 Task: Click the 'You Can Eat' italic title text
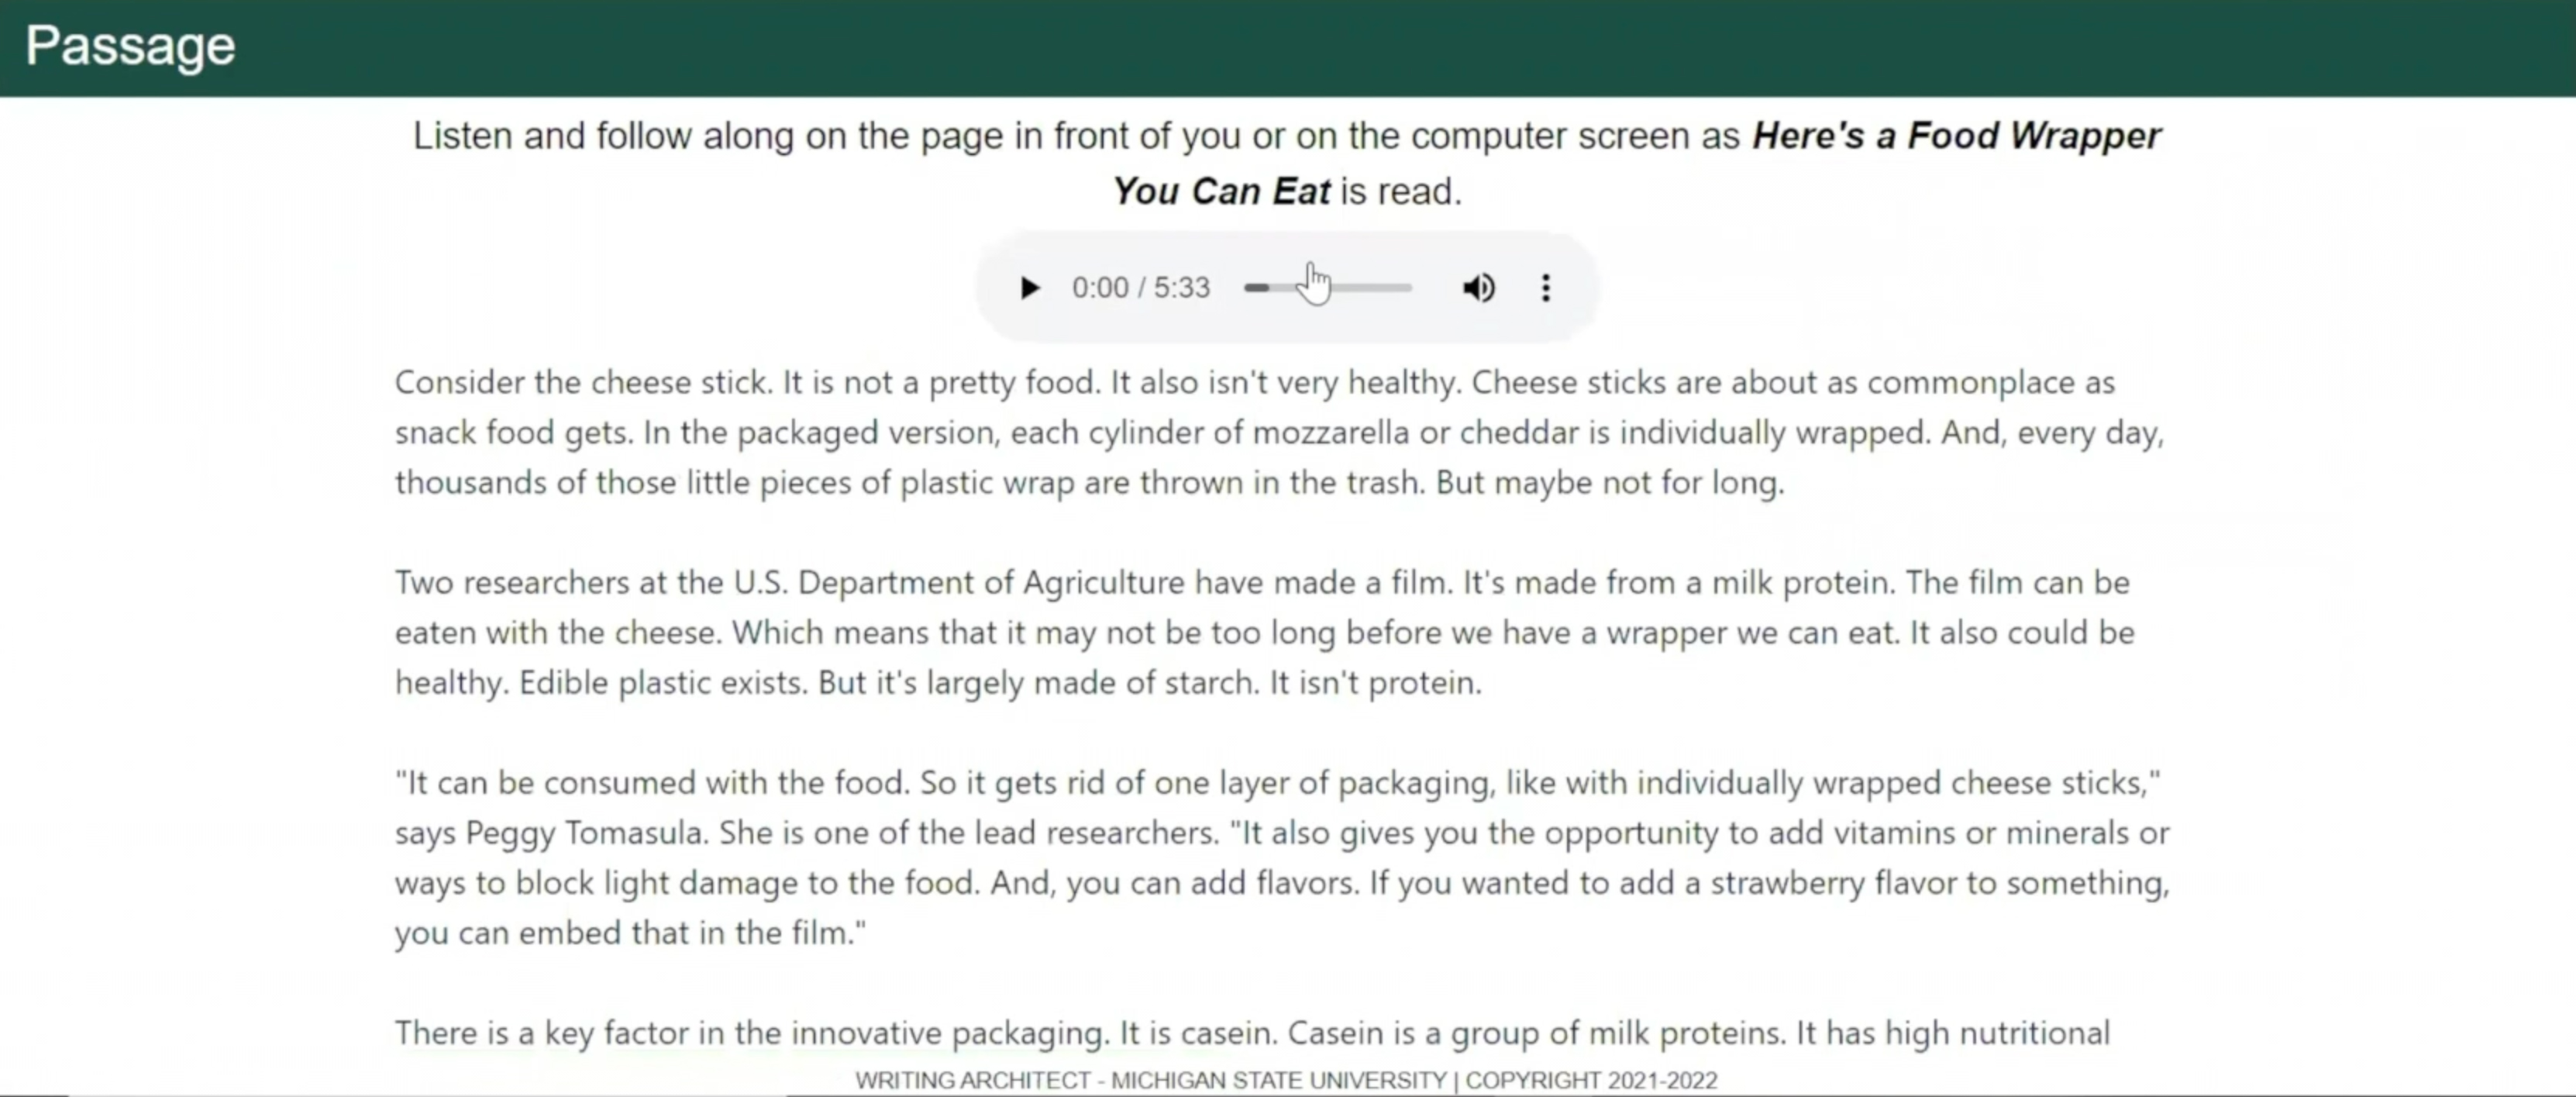1220,191
